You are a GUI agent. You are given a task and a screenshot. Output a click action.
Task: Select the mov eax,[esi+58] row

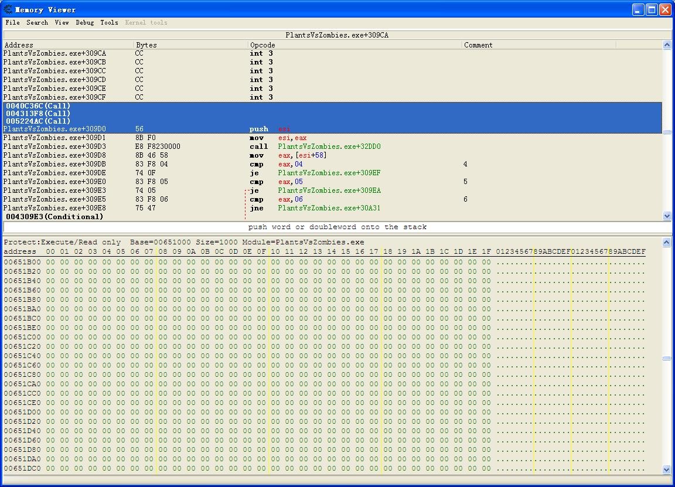[332, 155]
